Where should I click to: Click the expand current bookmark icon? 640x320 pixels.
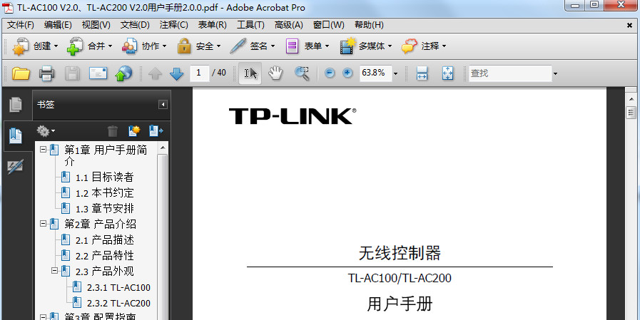(156, 131)
